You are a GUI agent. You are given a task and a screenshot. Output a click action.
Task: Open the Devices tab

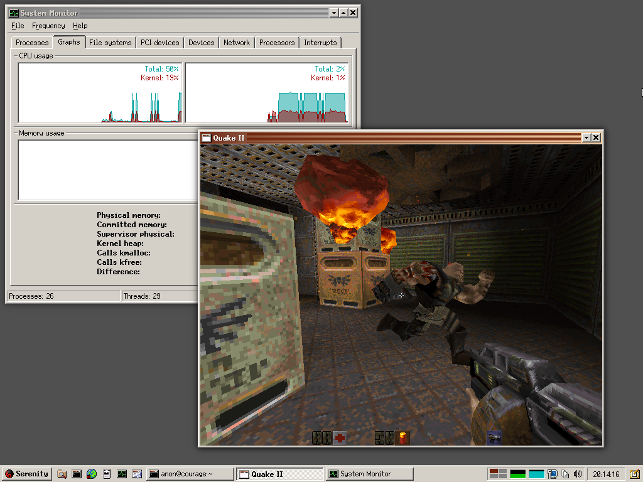[x=202, y=43]
